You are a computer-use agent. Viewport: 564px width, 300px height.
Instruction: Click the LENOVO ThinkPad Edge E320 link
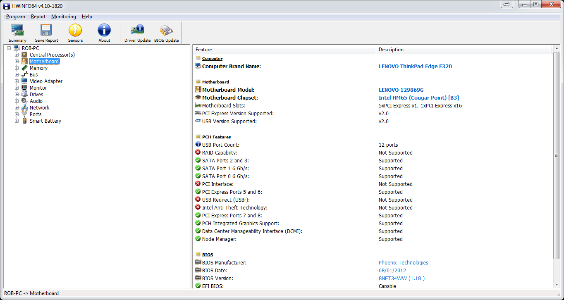415,66
